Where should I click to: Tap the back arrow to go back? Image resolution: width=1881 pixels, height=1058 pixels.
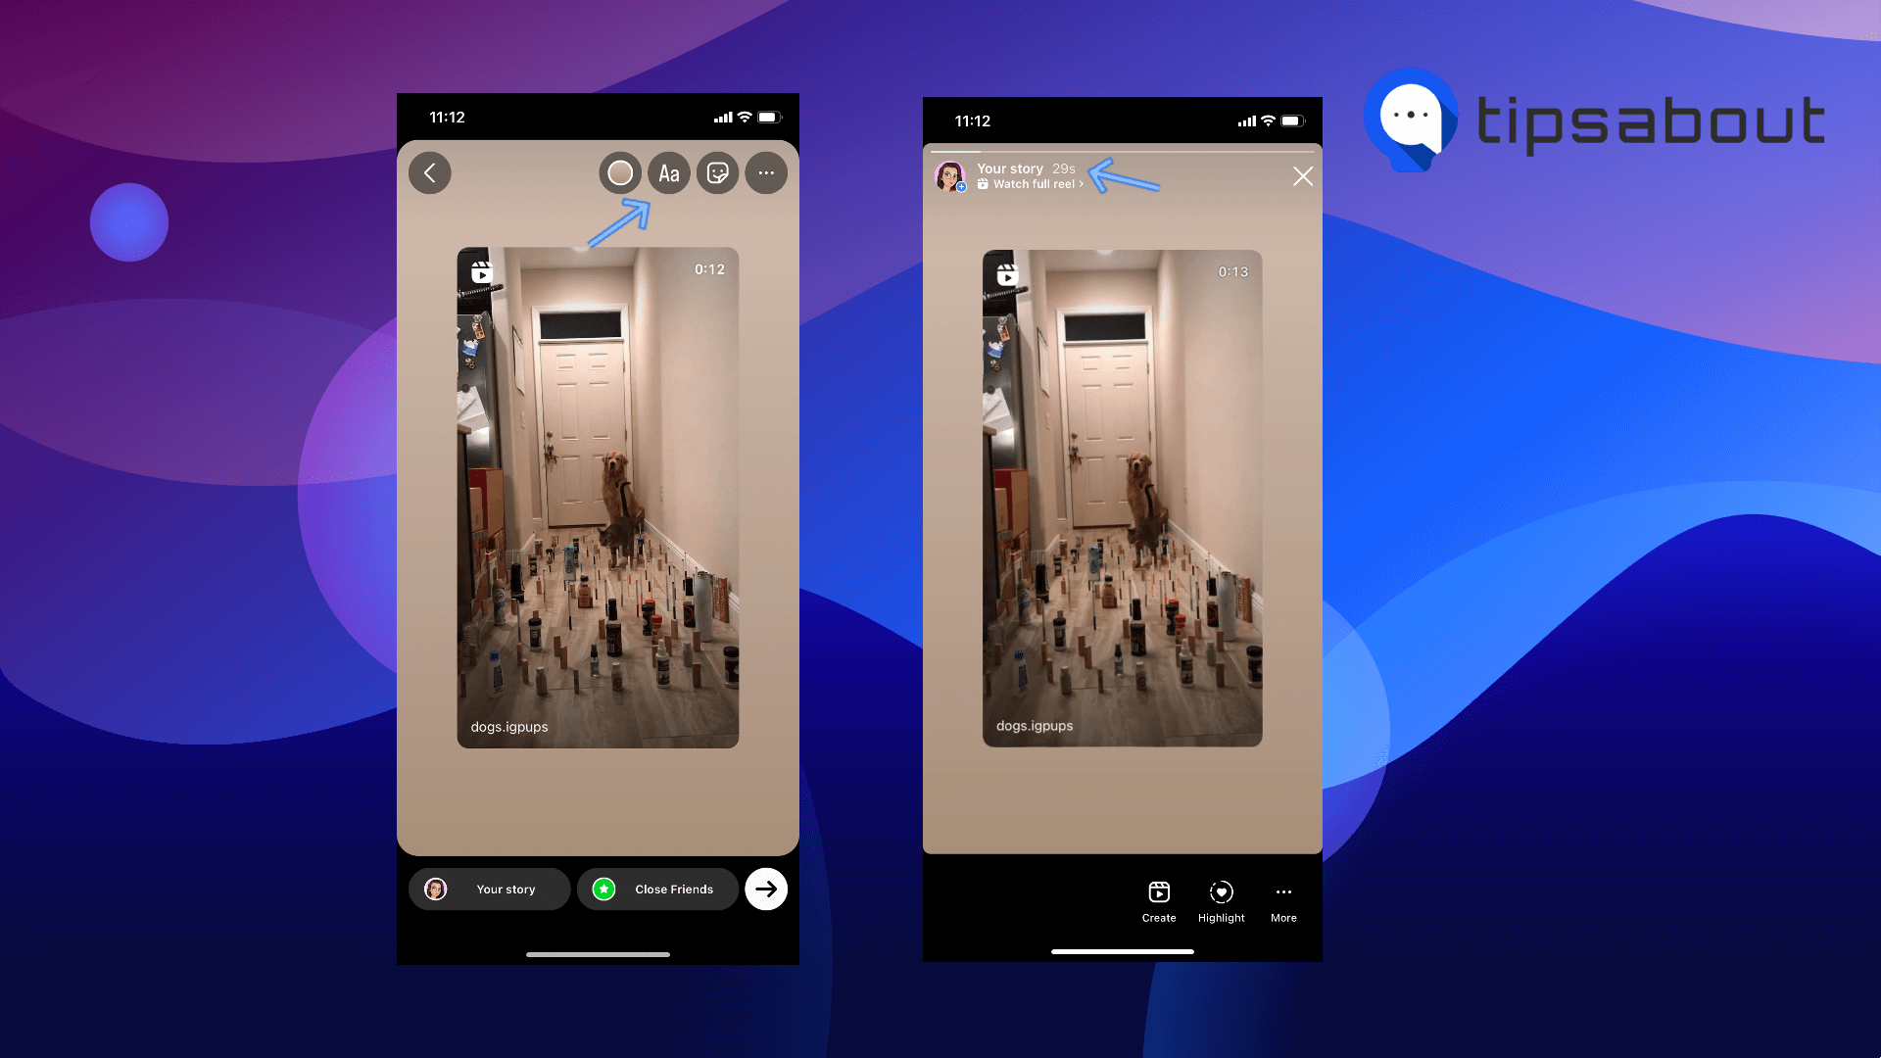430,173
